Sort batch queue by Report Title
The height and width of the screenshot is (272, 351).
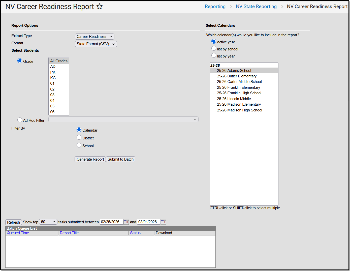coord(69,233)
